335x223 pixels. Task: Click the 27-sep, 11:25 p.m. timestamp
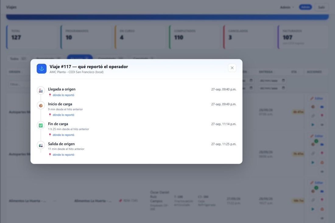[224, 144]
